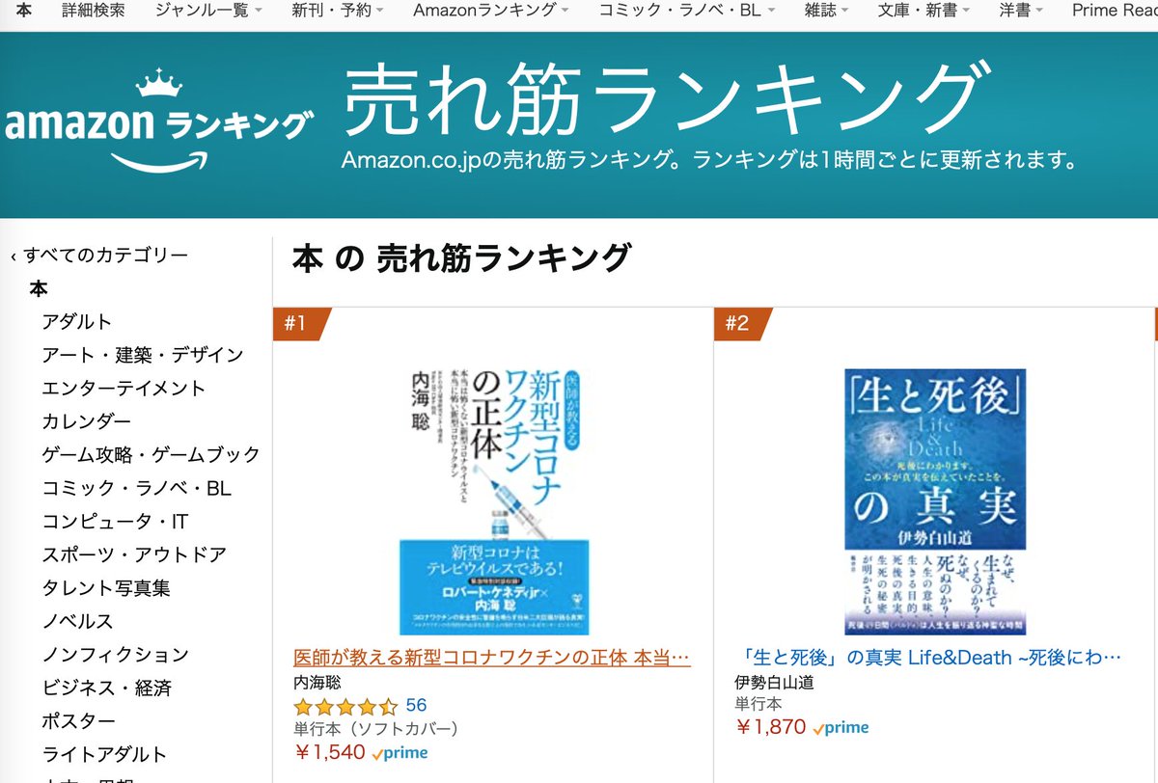Select ビジネス・経済 category in sidebar
The height and width of the screenshot is (783, 1158).
pos(106,688)
